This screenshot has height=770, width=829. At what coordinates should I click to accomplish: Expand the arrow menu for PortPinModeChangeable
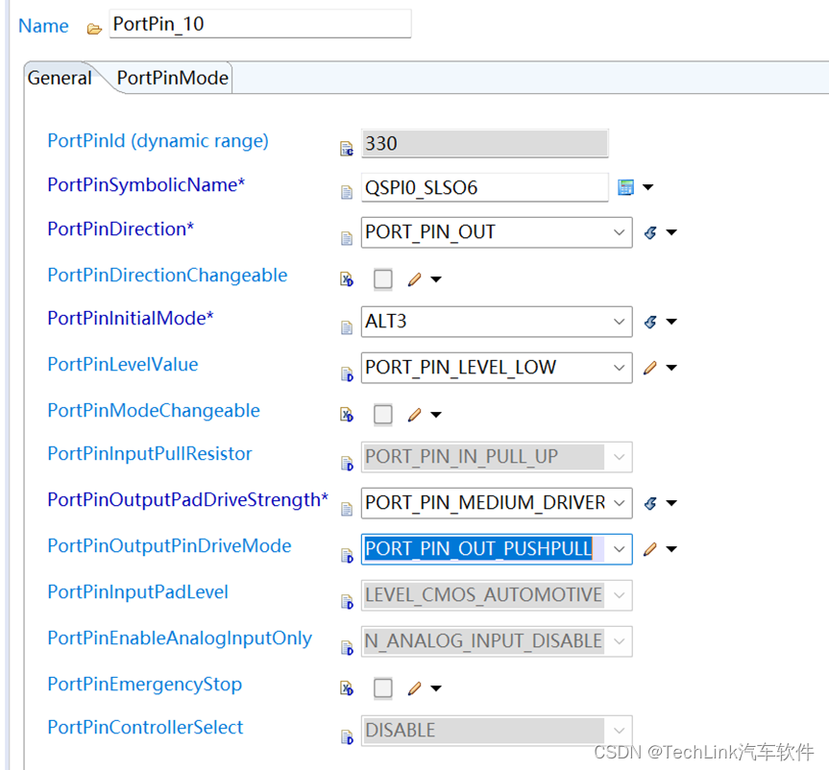[x=436, y=416]
